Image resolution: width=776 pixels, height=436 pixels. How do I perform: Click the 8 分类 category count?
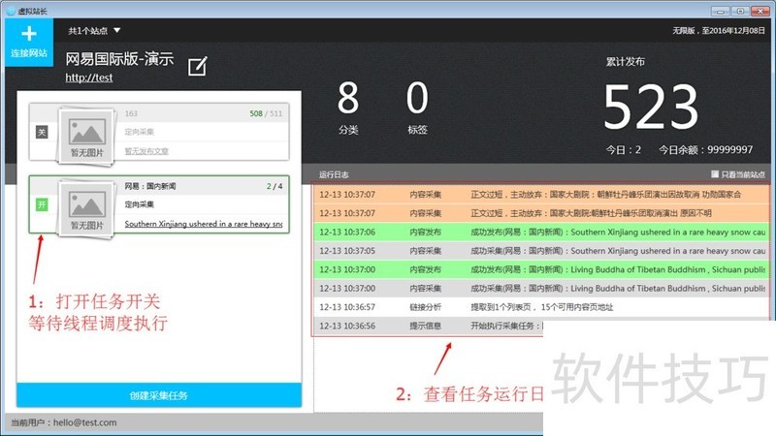coord(348,108)
